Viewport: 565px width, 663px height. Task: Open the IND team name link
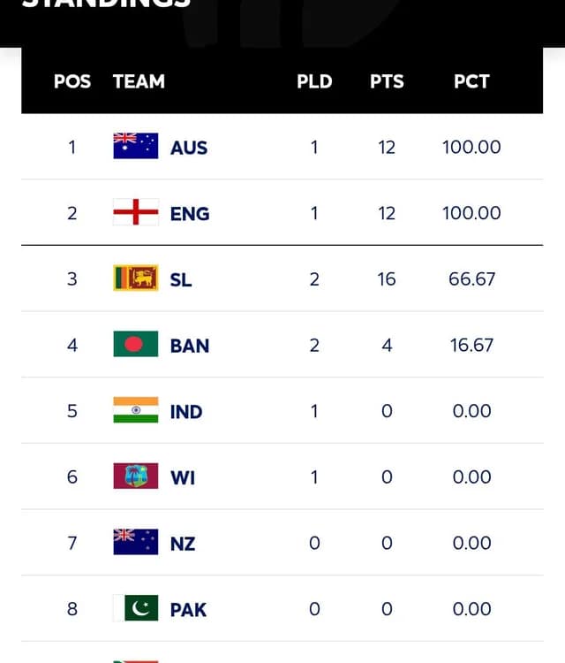(x=186, y=411)
